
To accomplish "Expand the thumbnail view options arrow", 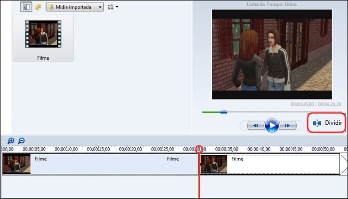I will pyautogui.click(x=117, y=7).
